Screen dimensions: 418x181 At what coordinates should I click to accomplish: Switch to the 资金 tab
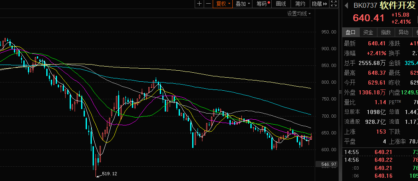coord(368,32)
